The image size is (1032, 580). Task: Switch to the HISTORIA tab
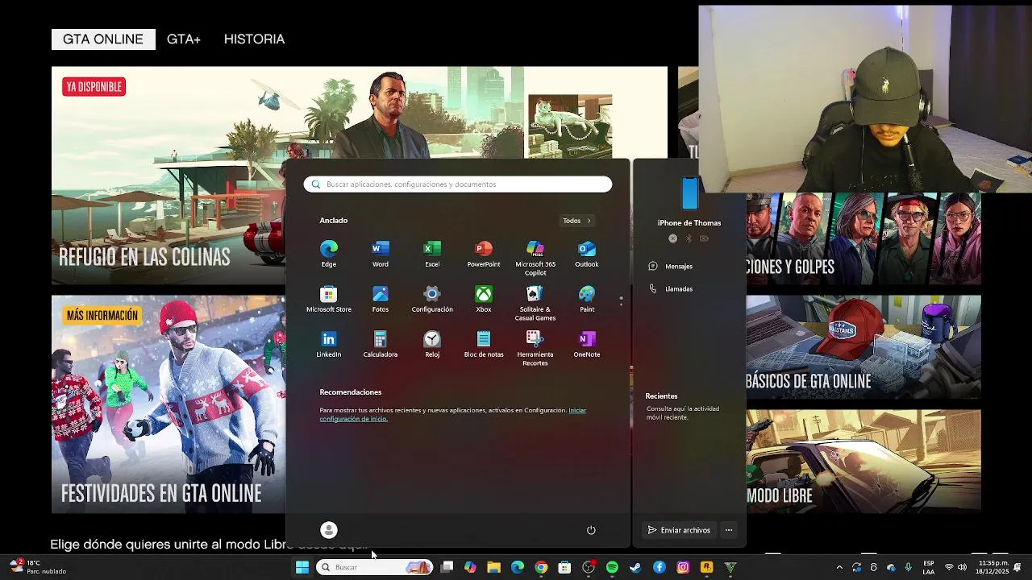254,39
